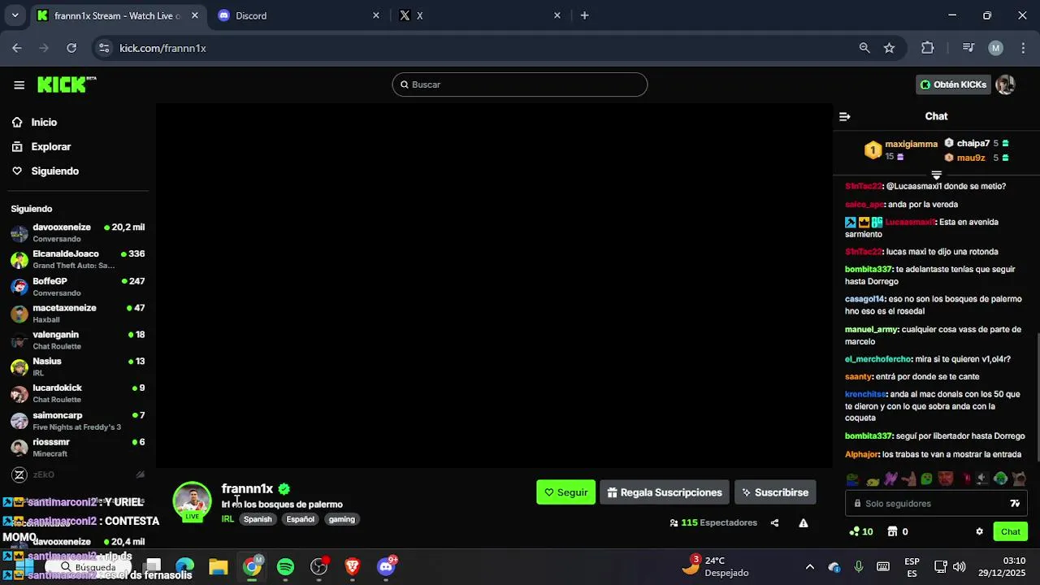This screenshot has height=585, width=1040.
Task: Click the address bar URL
Action: (162, 48)
